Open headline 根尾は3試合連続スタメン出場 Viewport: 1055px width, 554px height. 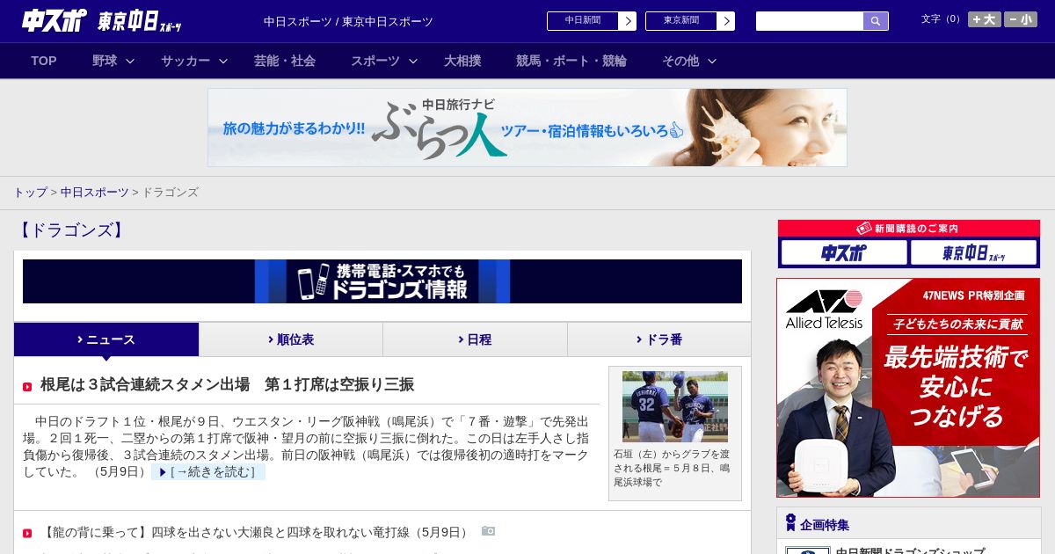[x=227, y=385]
